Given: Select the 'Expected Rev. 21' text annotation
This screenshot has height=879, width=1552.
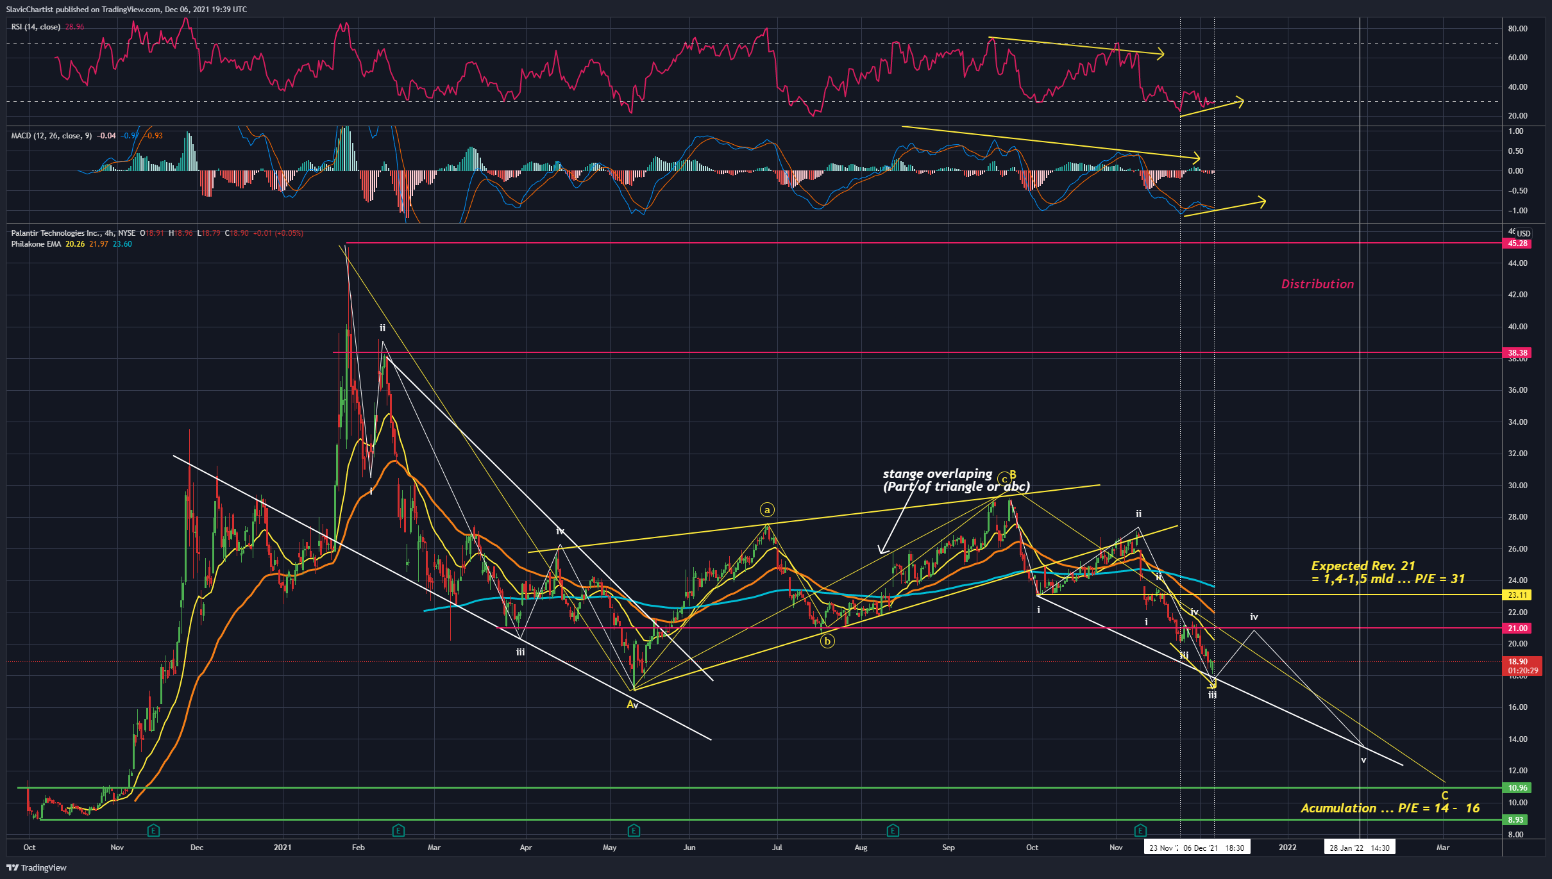Looking at the screenshot, I should (1363, 566).
